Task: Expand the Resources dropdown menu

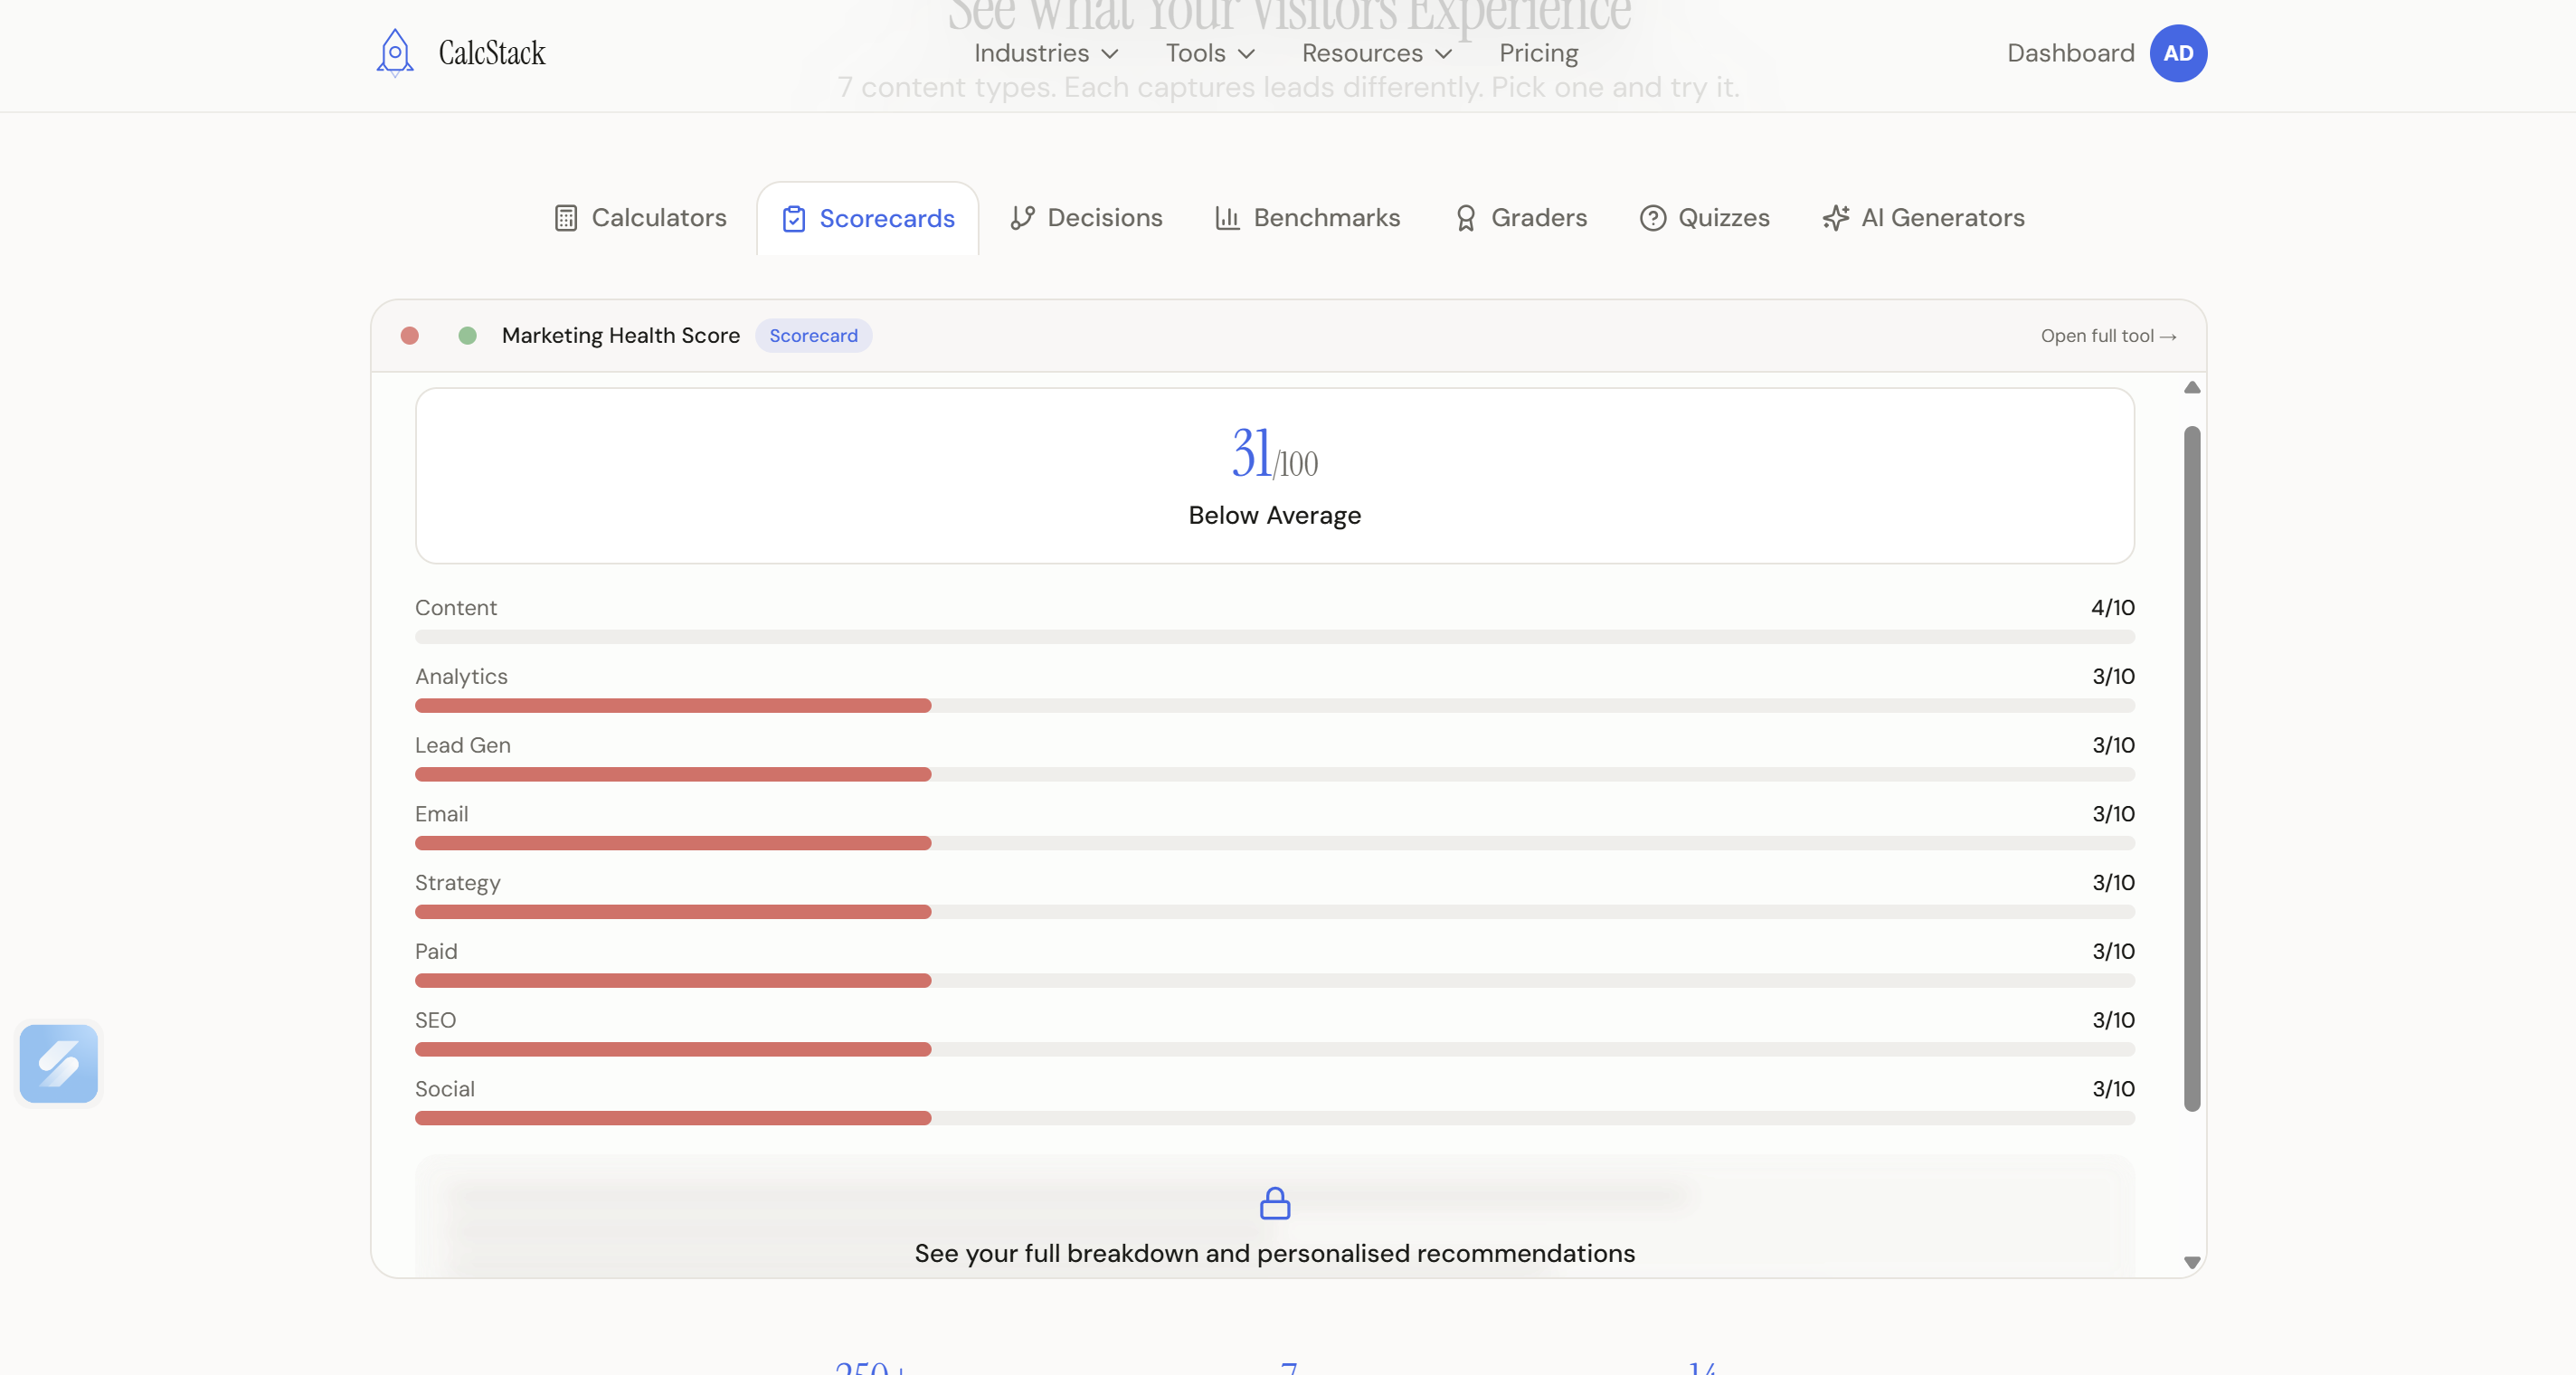Action: coord(1376,53)
